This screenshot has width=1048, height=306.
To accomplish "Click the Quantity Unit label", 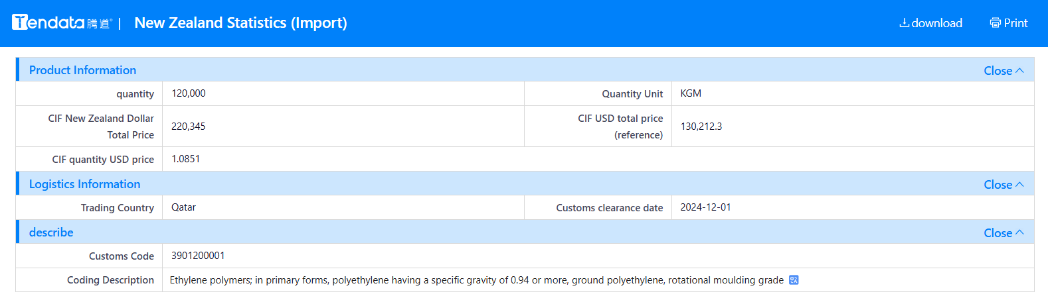I will point(632,94).
